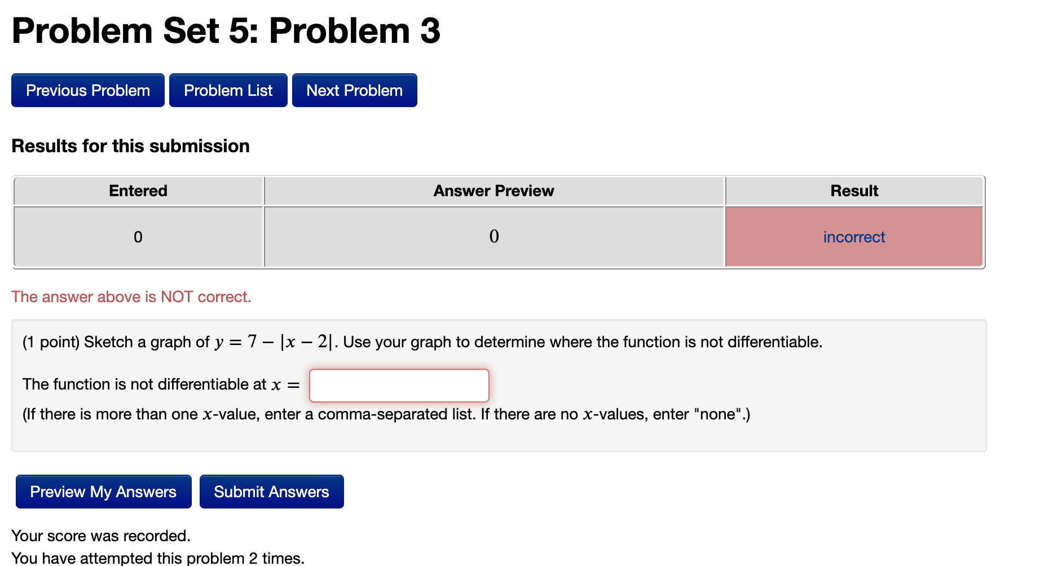The width and height of the screenshot is (1049, 566).
Task: Select the Result column header
Action: click(853, 191)
